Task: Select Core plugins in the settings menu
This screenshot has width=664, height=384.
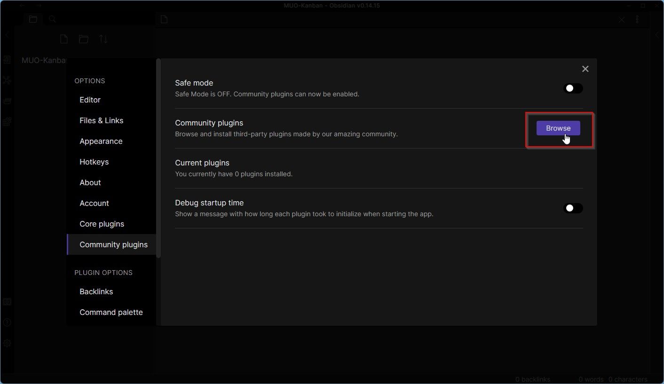Action: pos(102,224)
